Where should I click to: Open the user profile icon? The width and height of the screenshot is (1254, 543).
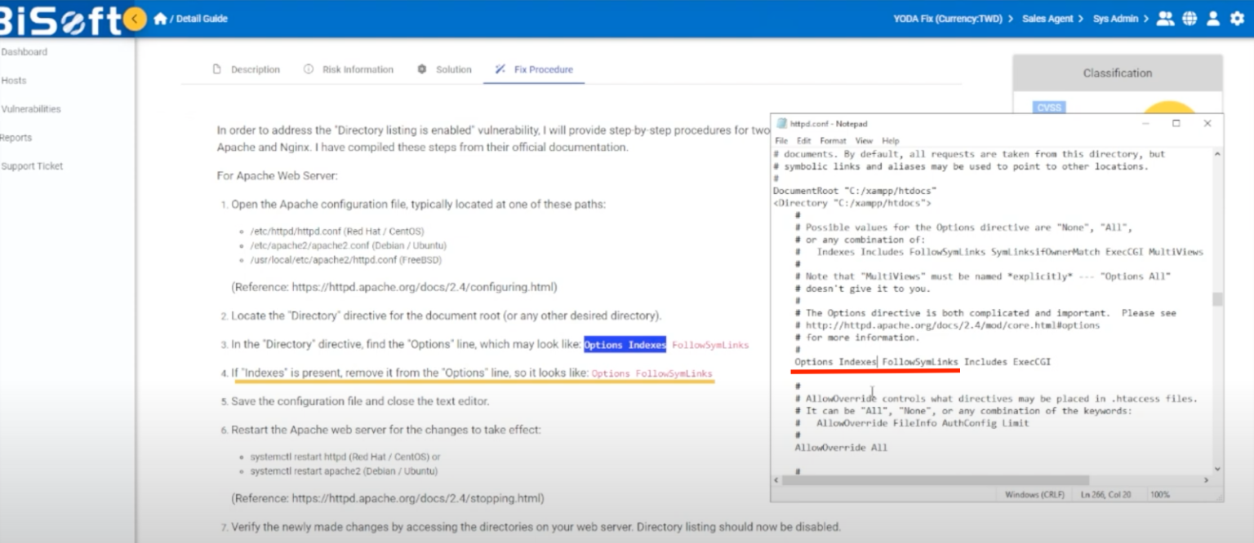click(x=1213, y=18)
